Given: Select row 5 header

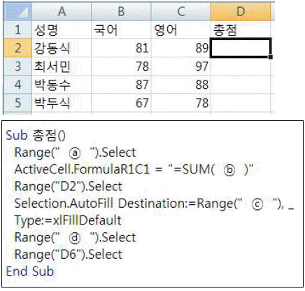Looking at the screenshot, I should 17,103.
